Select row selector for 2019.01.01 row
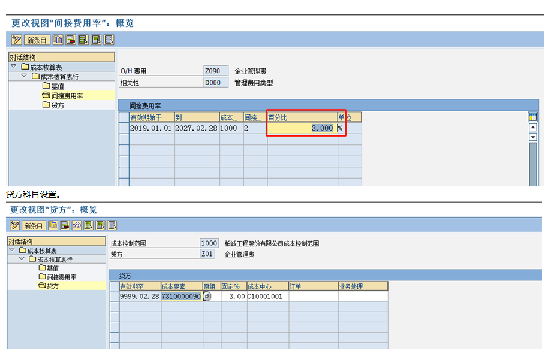545x350 pixels. (x=124, y=128)
